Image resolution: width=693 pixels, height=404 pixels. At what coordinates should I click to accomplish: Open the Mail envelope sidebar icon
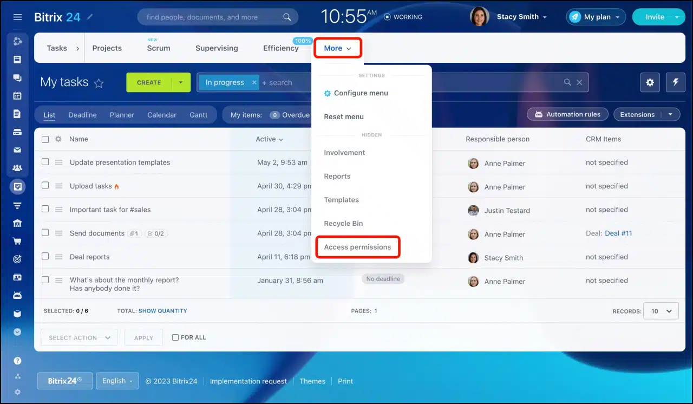tap(17, 150)
